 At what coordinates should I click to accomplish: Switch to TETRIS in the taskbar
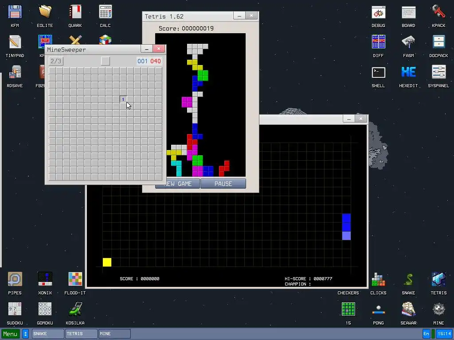(x=81, y=334)
